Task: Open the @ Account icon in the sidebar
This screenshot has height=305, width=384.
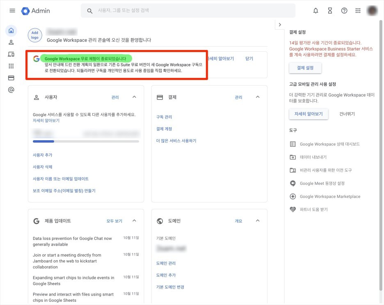Action: tap(11, 90)
